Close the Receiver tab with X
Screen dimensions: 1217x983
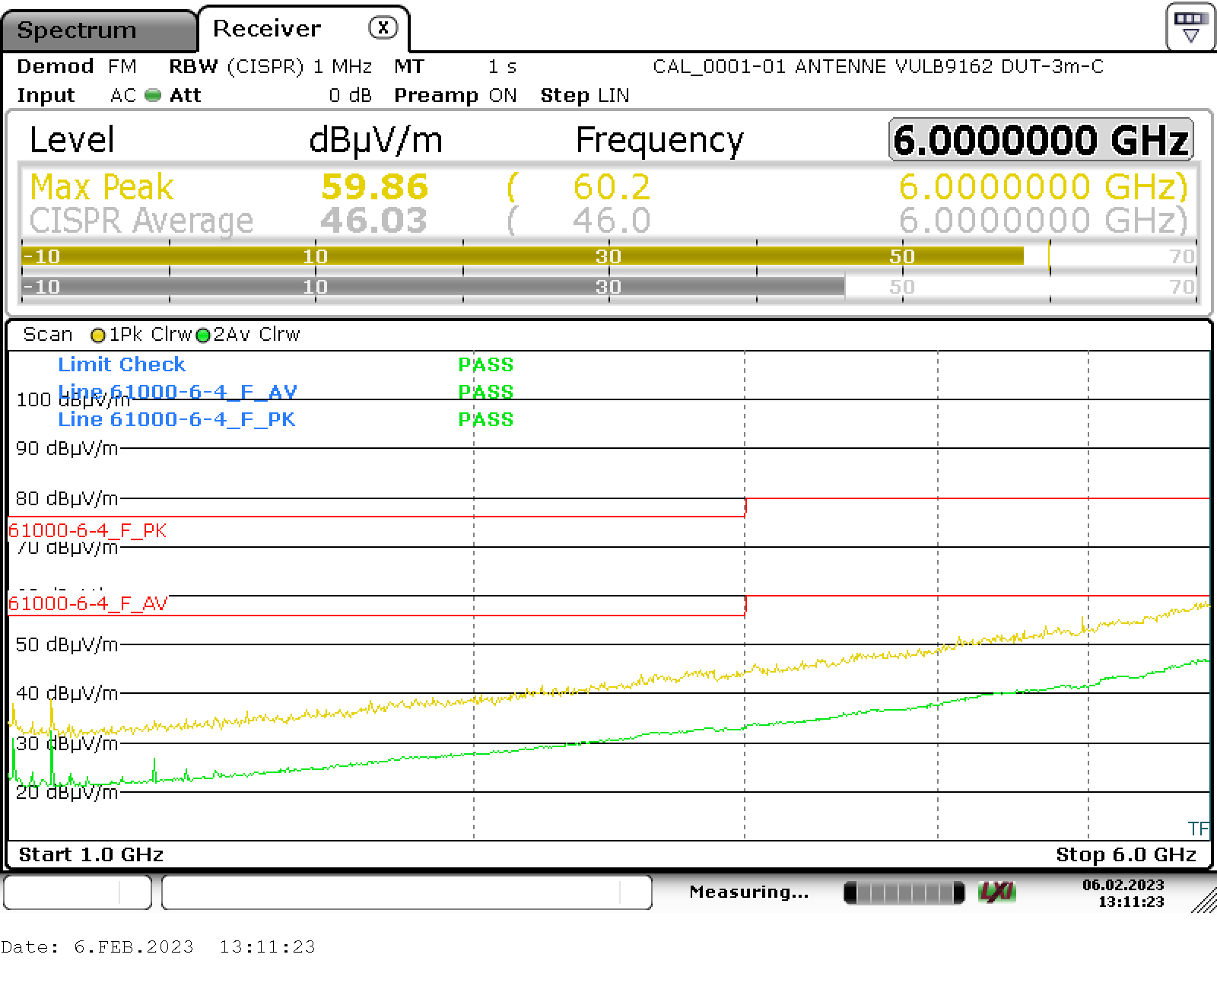[x=383, y=28]
